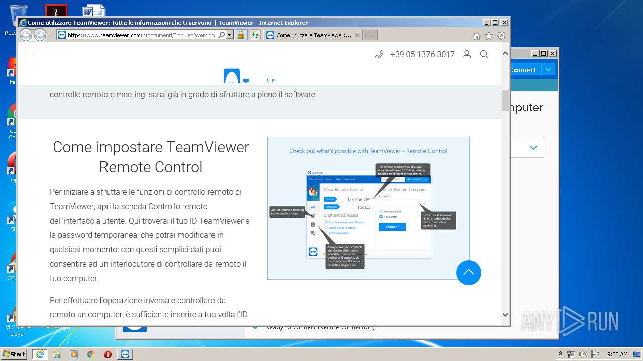Click the blue back-to-top arrow button
The width and height of the screenshot is (643, 361).
pos(469,272)
